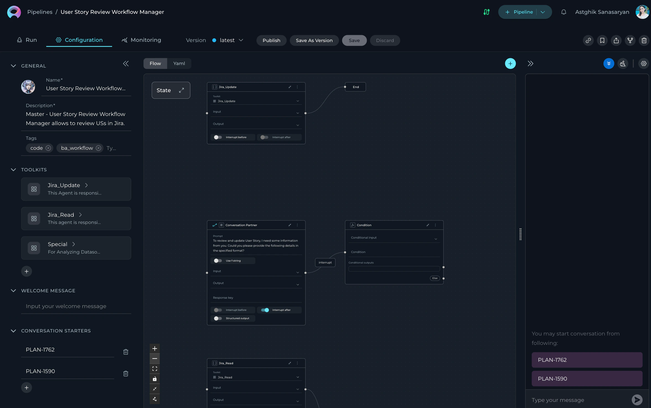
Task: Turn on Use f-string in Conversation Partner
Action: click(218, 260)
